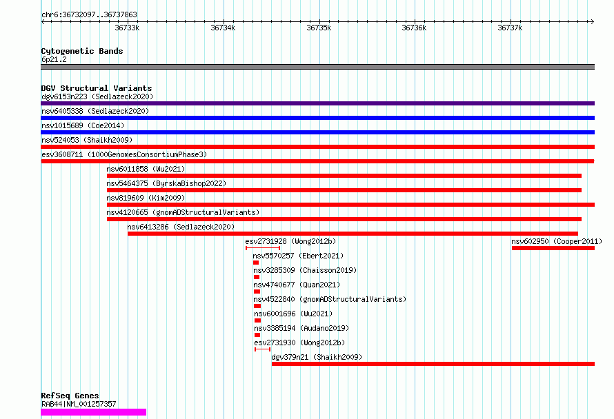Click the esv2731928 thin bracketed span
This screenshot has width=614, height=419.
(263, 248)
